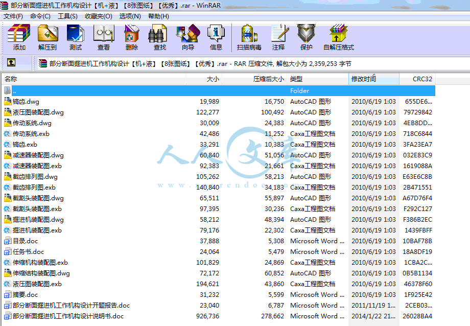The image size is (470, 326).
Task: Click CRC32 value 26028BA4
Action: pyautogui.click(x=417, y=316)
